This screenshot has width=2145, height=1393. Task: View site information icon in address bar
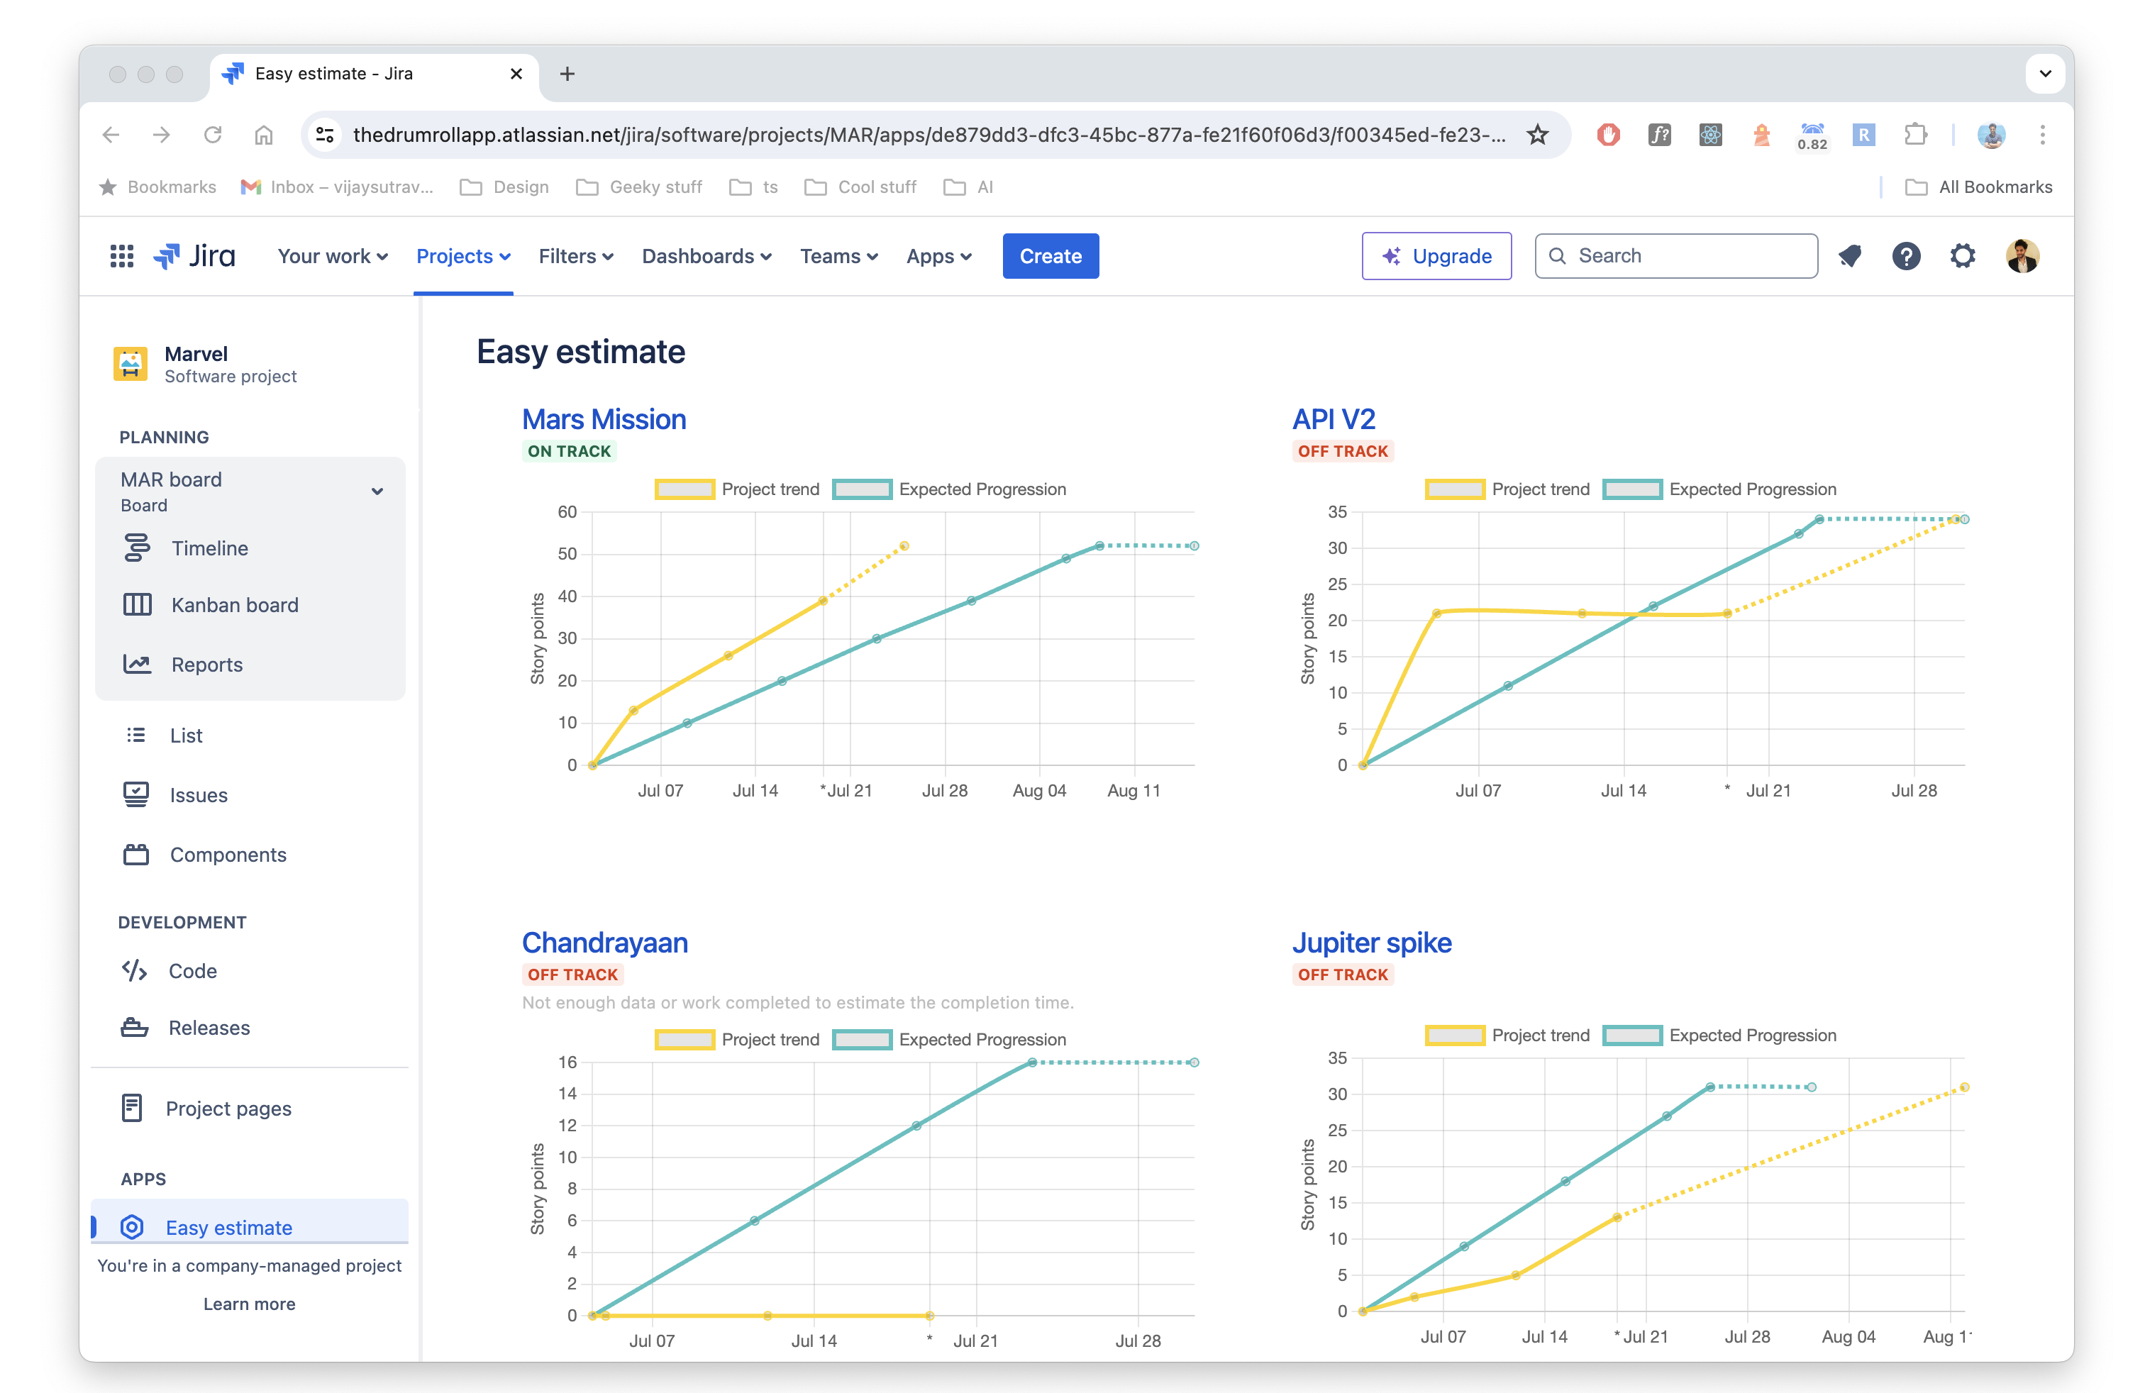point(326,135)
